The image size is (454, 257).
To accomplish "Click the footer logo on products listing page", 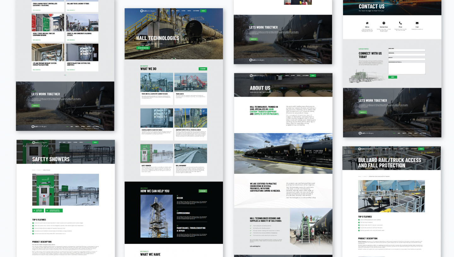I will [39, 127].
